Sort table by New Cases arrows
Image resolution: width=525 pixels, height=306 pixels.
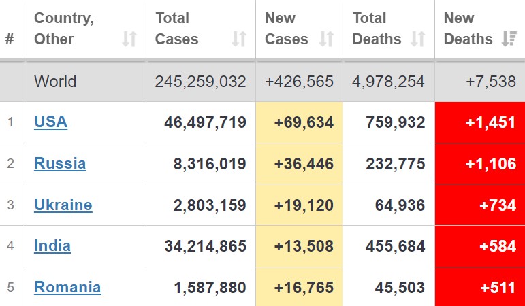tap(326, 39)
